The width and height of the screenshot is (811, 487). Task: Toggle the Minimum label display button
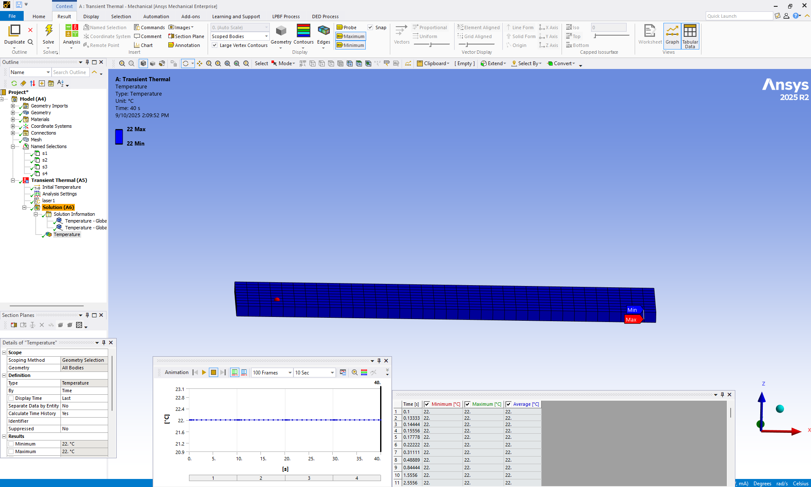(351, 45)
